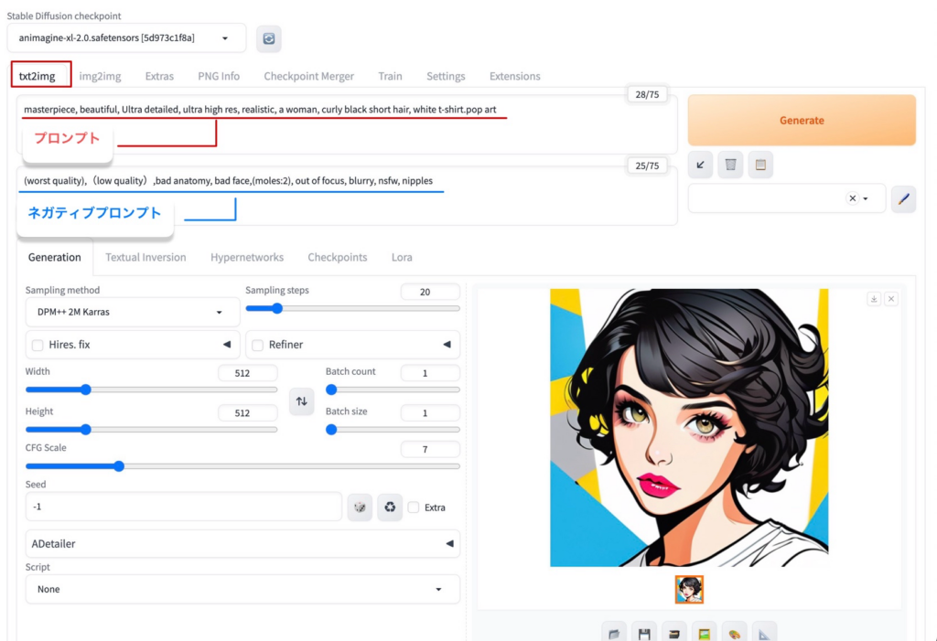The image size is (937, 641).
Task: Open the Stable Diffusion checkpoint dropdown
Action: click(x=125, y=38)
